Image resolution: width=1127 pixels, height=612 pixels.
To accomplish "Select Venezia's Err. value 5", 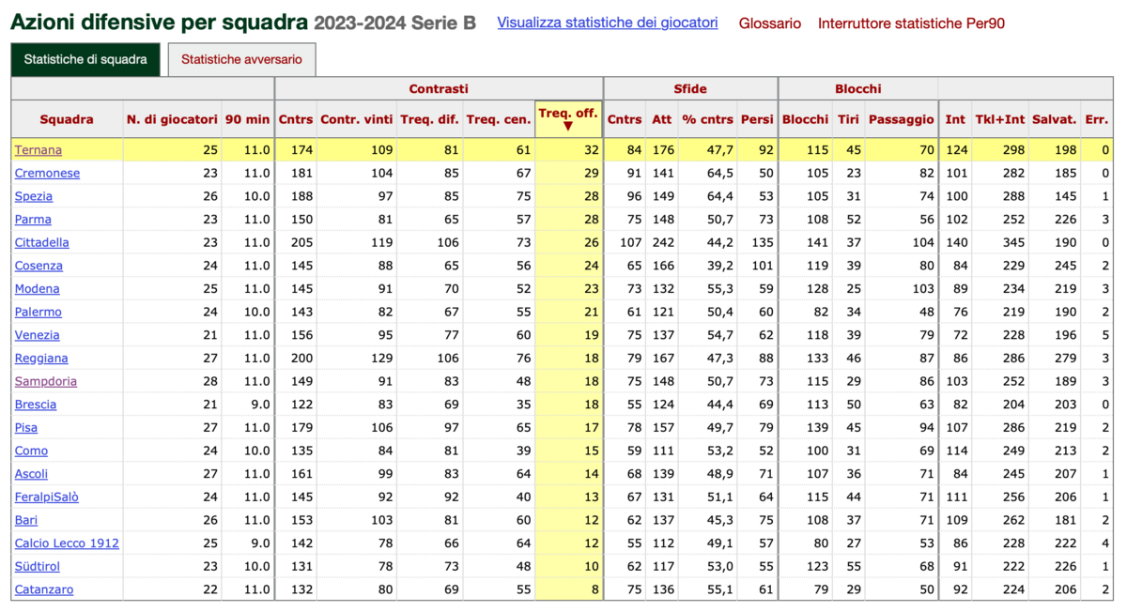I will tap(1105, 335).
